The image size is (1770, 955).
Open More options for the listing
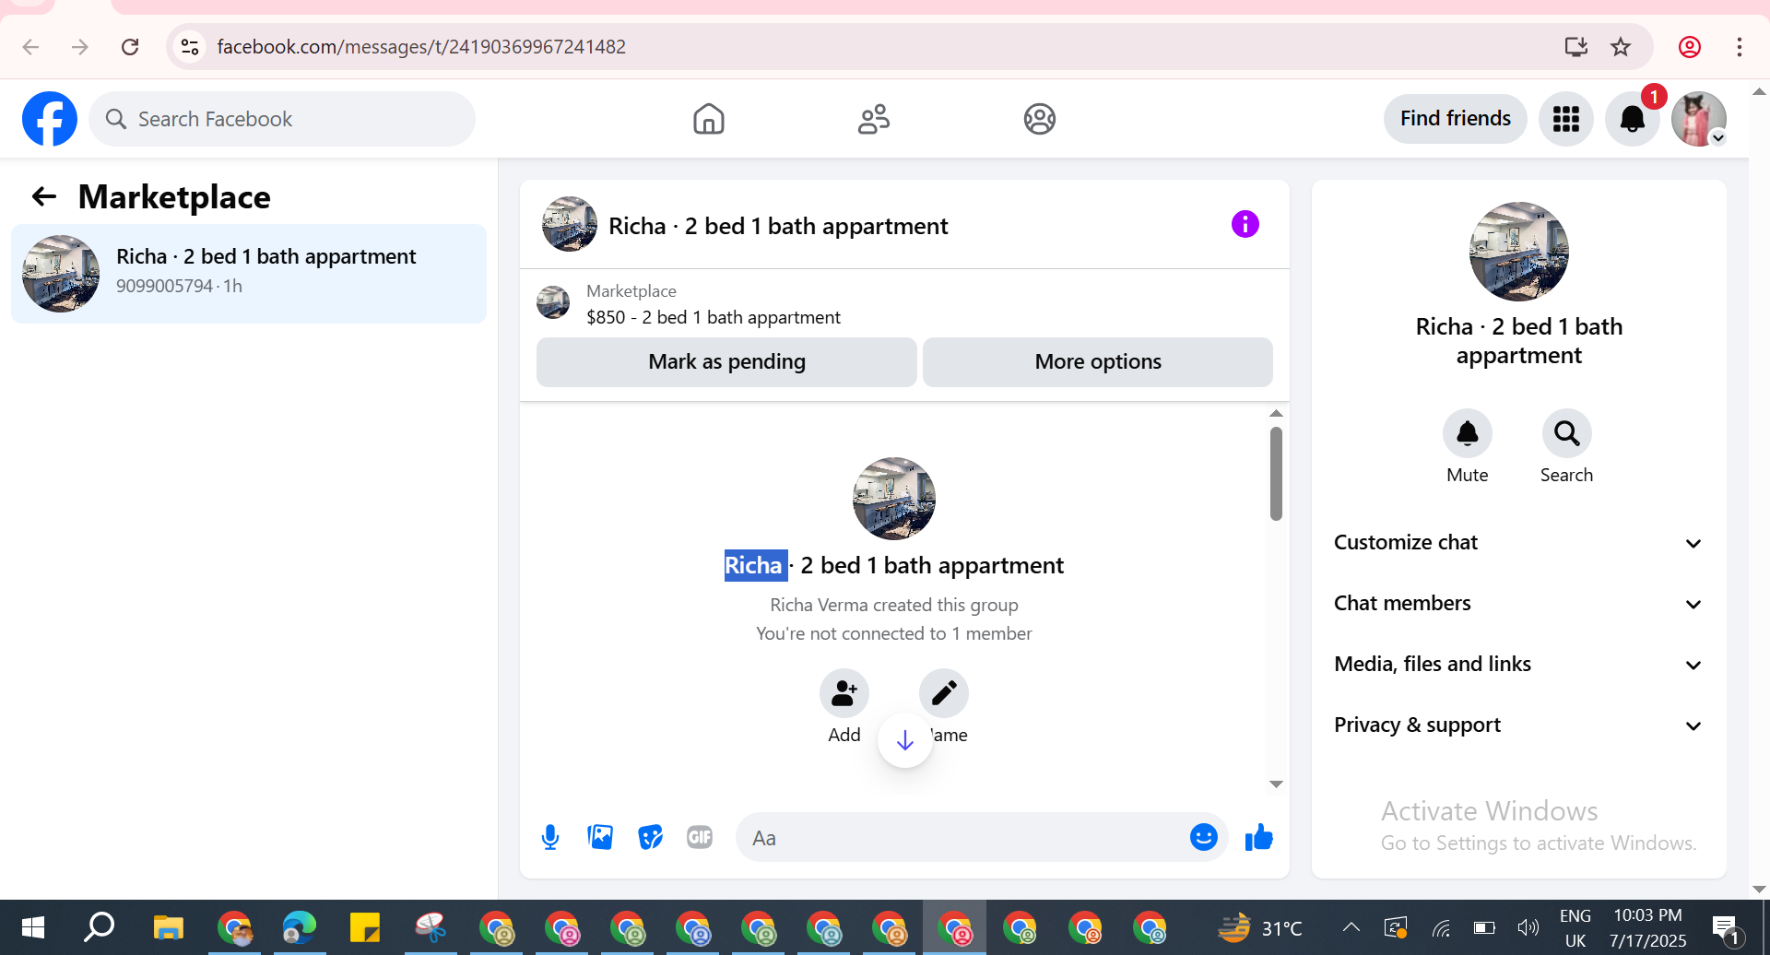(1098, 361)
